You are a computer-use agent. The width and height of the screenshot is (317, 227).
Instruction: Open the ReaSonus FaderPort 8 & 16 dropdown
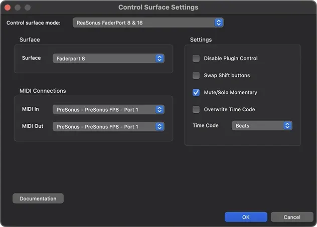(x=148, y=23)
